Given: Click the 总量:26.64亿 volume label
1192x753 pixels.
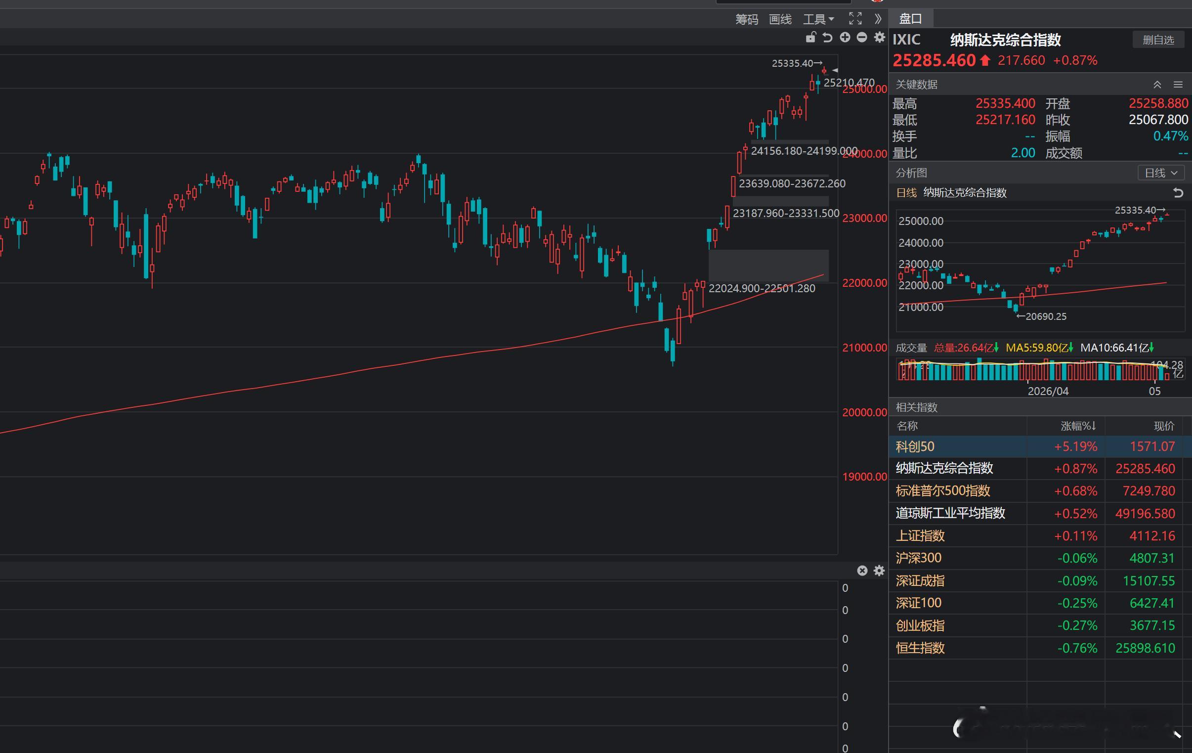Looking at the screenshot, I should tap(966, 348).
